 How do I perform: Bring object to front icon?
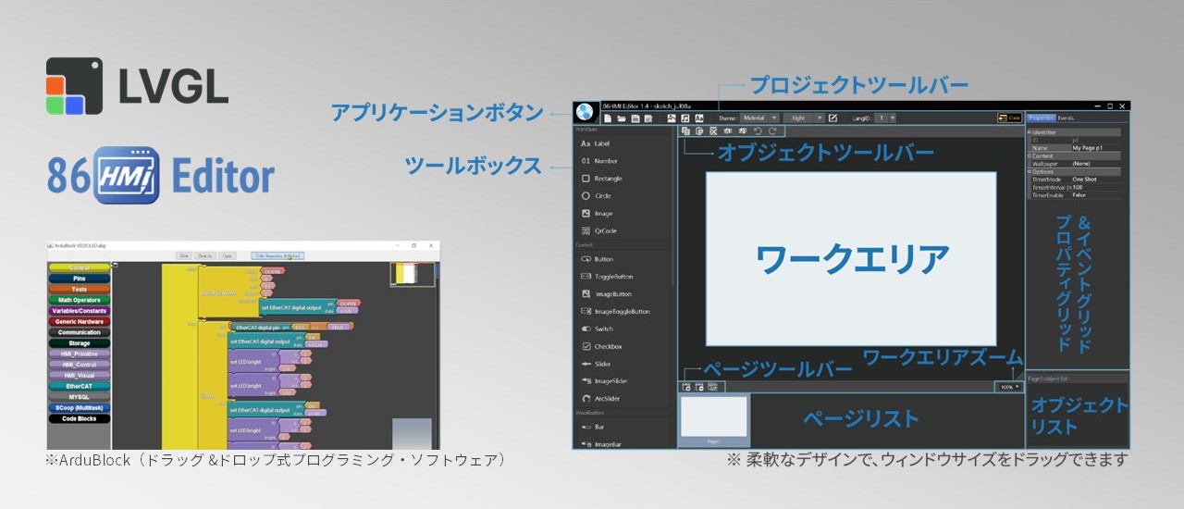point(728,131)
